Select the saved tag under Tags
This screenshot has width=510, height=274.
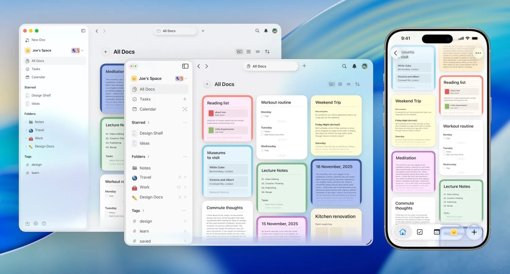(x=145, y=241)
